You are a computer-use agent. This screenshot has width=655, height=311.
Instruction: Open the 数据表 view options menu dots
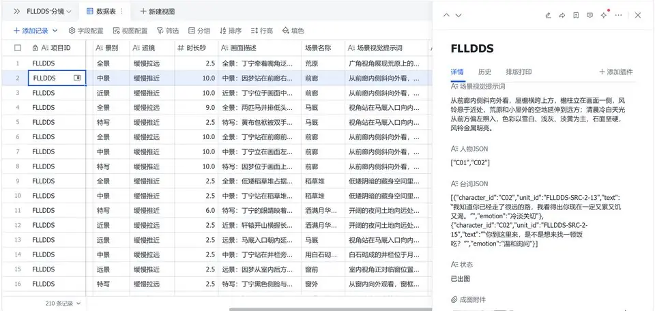point(121,12)
